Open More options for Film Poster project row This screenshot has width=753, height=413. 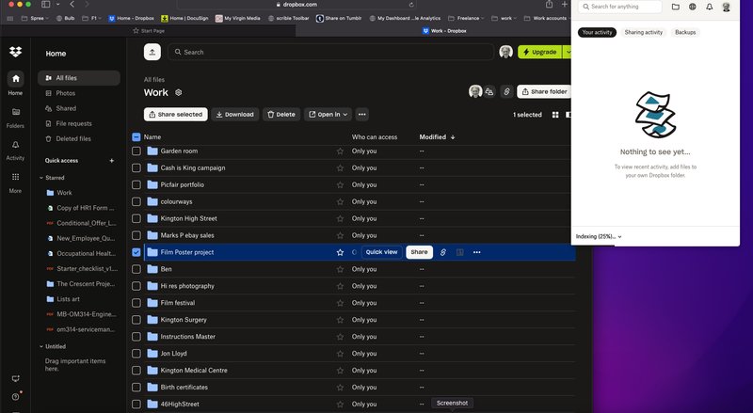[x=477, y=252]
